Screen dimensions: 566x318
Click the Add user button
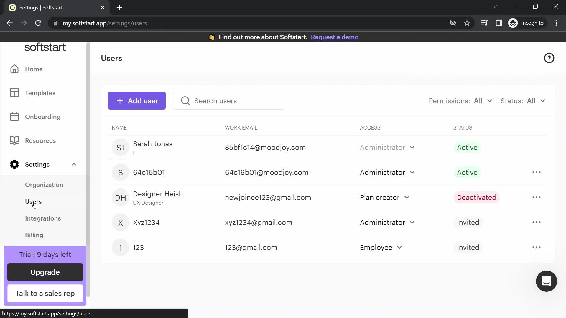click(x=137, y=101)
